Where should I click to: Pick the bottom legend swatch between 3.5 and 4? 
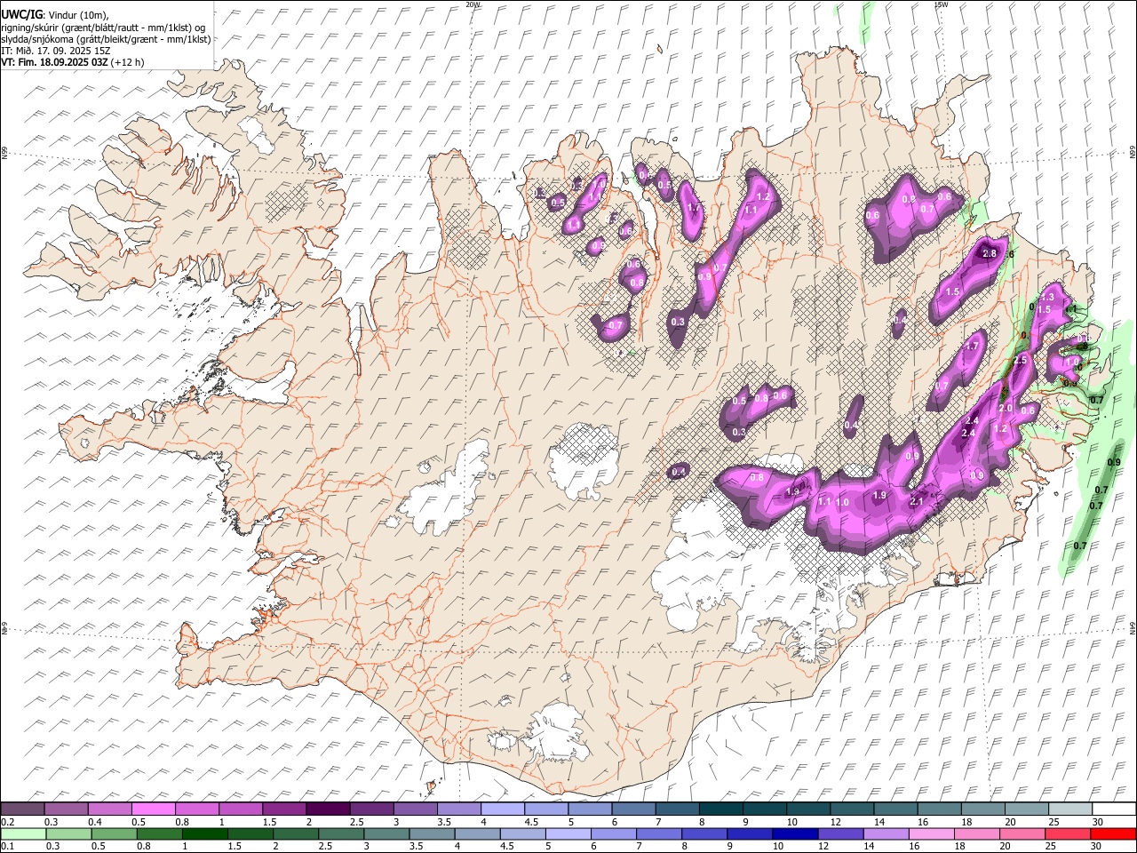point(432,833)
